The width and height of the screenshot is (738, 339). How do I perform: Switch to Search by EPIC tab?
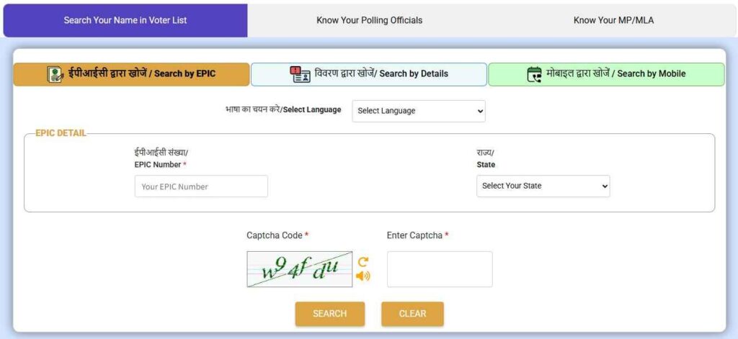(132, 74)
